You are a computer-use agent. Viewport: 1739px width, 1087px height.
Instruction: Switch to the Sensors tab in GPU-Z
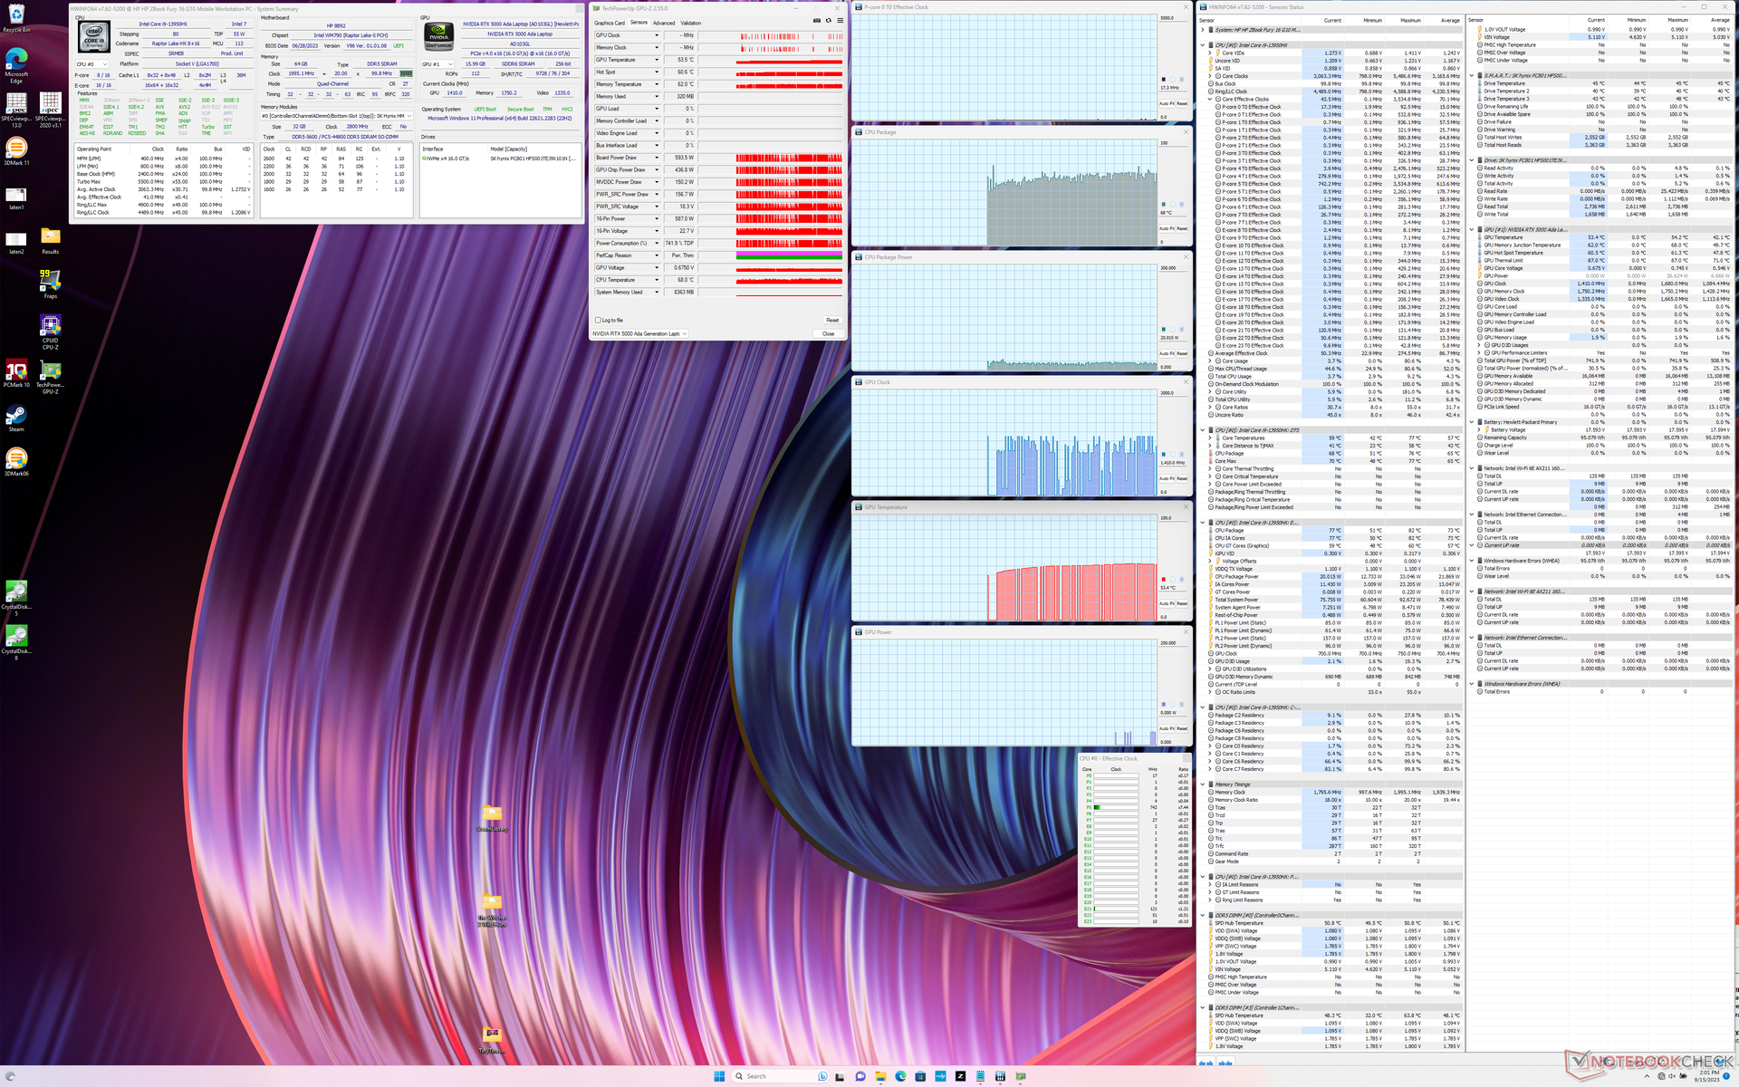click(x=639, y=23)
